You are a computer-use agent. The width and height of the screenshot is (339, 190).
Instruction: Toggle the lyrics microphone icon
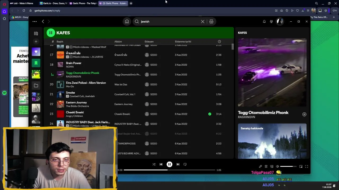point(260,167)
